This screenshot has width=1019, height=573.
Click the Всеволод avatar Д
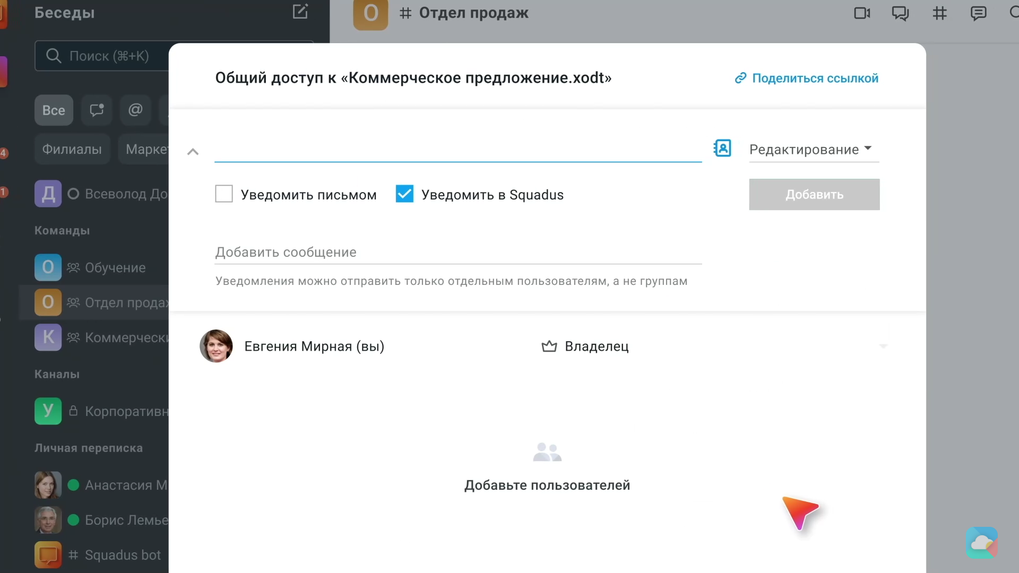point(48,194)
